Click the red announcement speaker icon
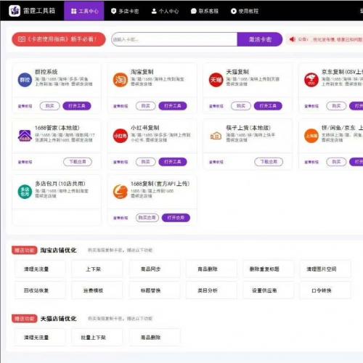The image size is (363, 363). [x=293, y=39]
